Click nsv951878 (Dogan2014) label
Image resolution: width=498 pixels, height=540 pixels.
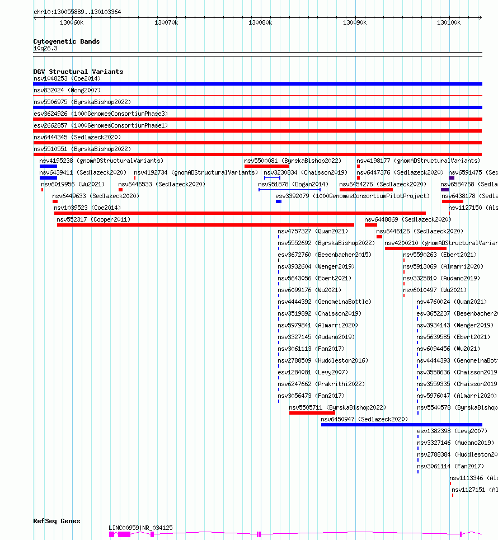coord(293,184)
